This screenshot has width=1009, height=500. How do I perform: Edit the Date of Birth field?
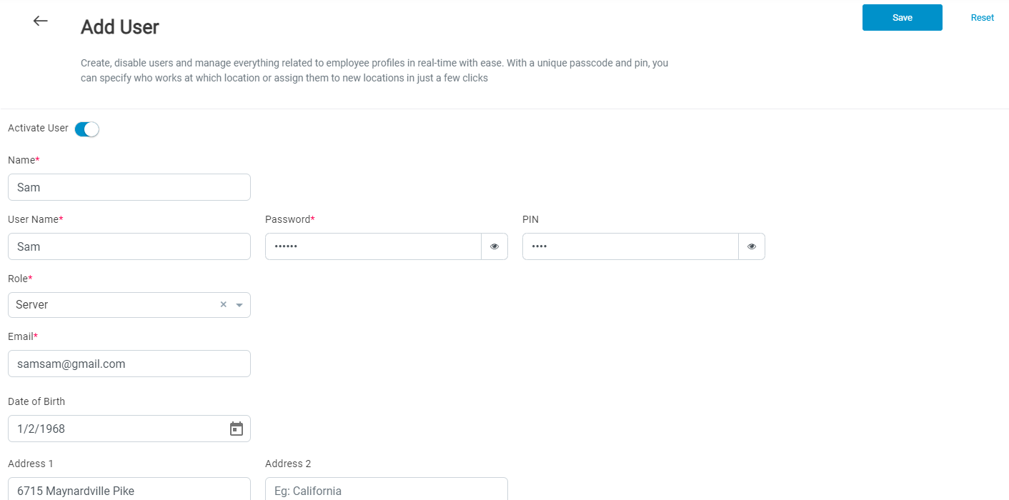click(x=129, y=429)
